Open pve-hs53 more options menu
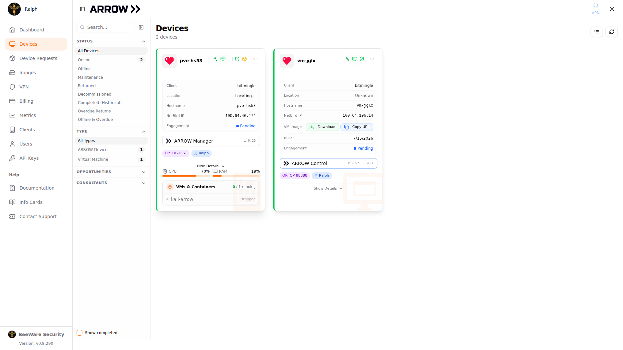This screenshot has height=350, width=623. [255, 59]
